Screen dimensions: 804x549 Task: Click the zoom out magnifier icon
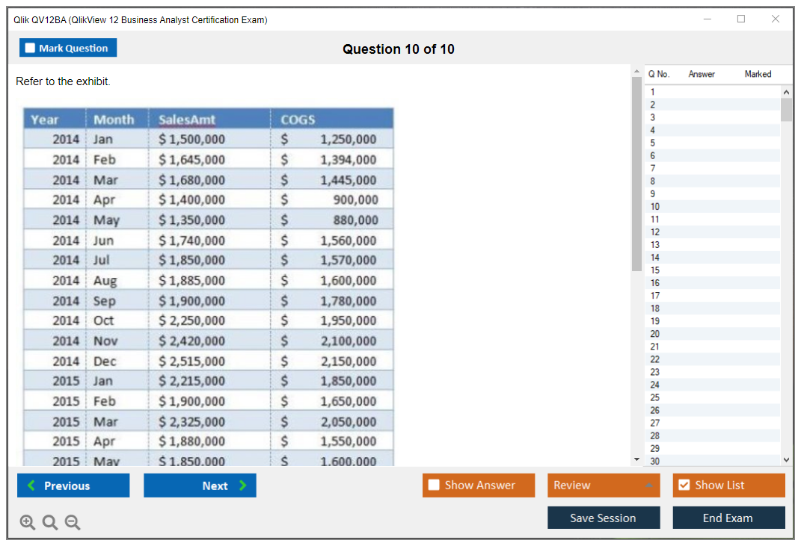pos(73,523)
